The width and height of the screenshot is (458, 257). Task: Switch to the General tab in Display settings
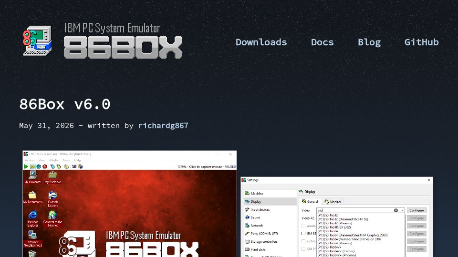[310, 201]
